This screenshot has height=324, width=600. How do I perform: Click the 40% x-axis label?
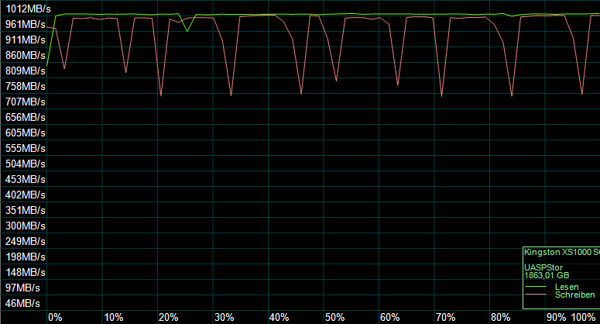tap(279, 318)
